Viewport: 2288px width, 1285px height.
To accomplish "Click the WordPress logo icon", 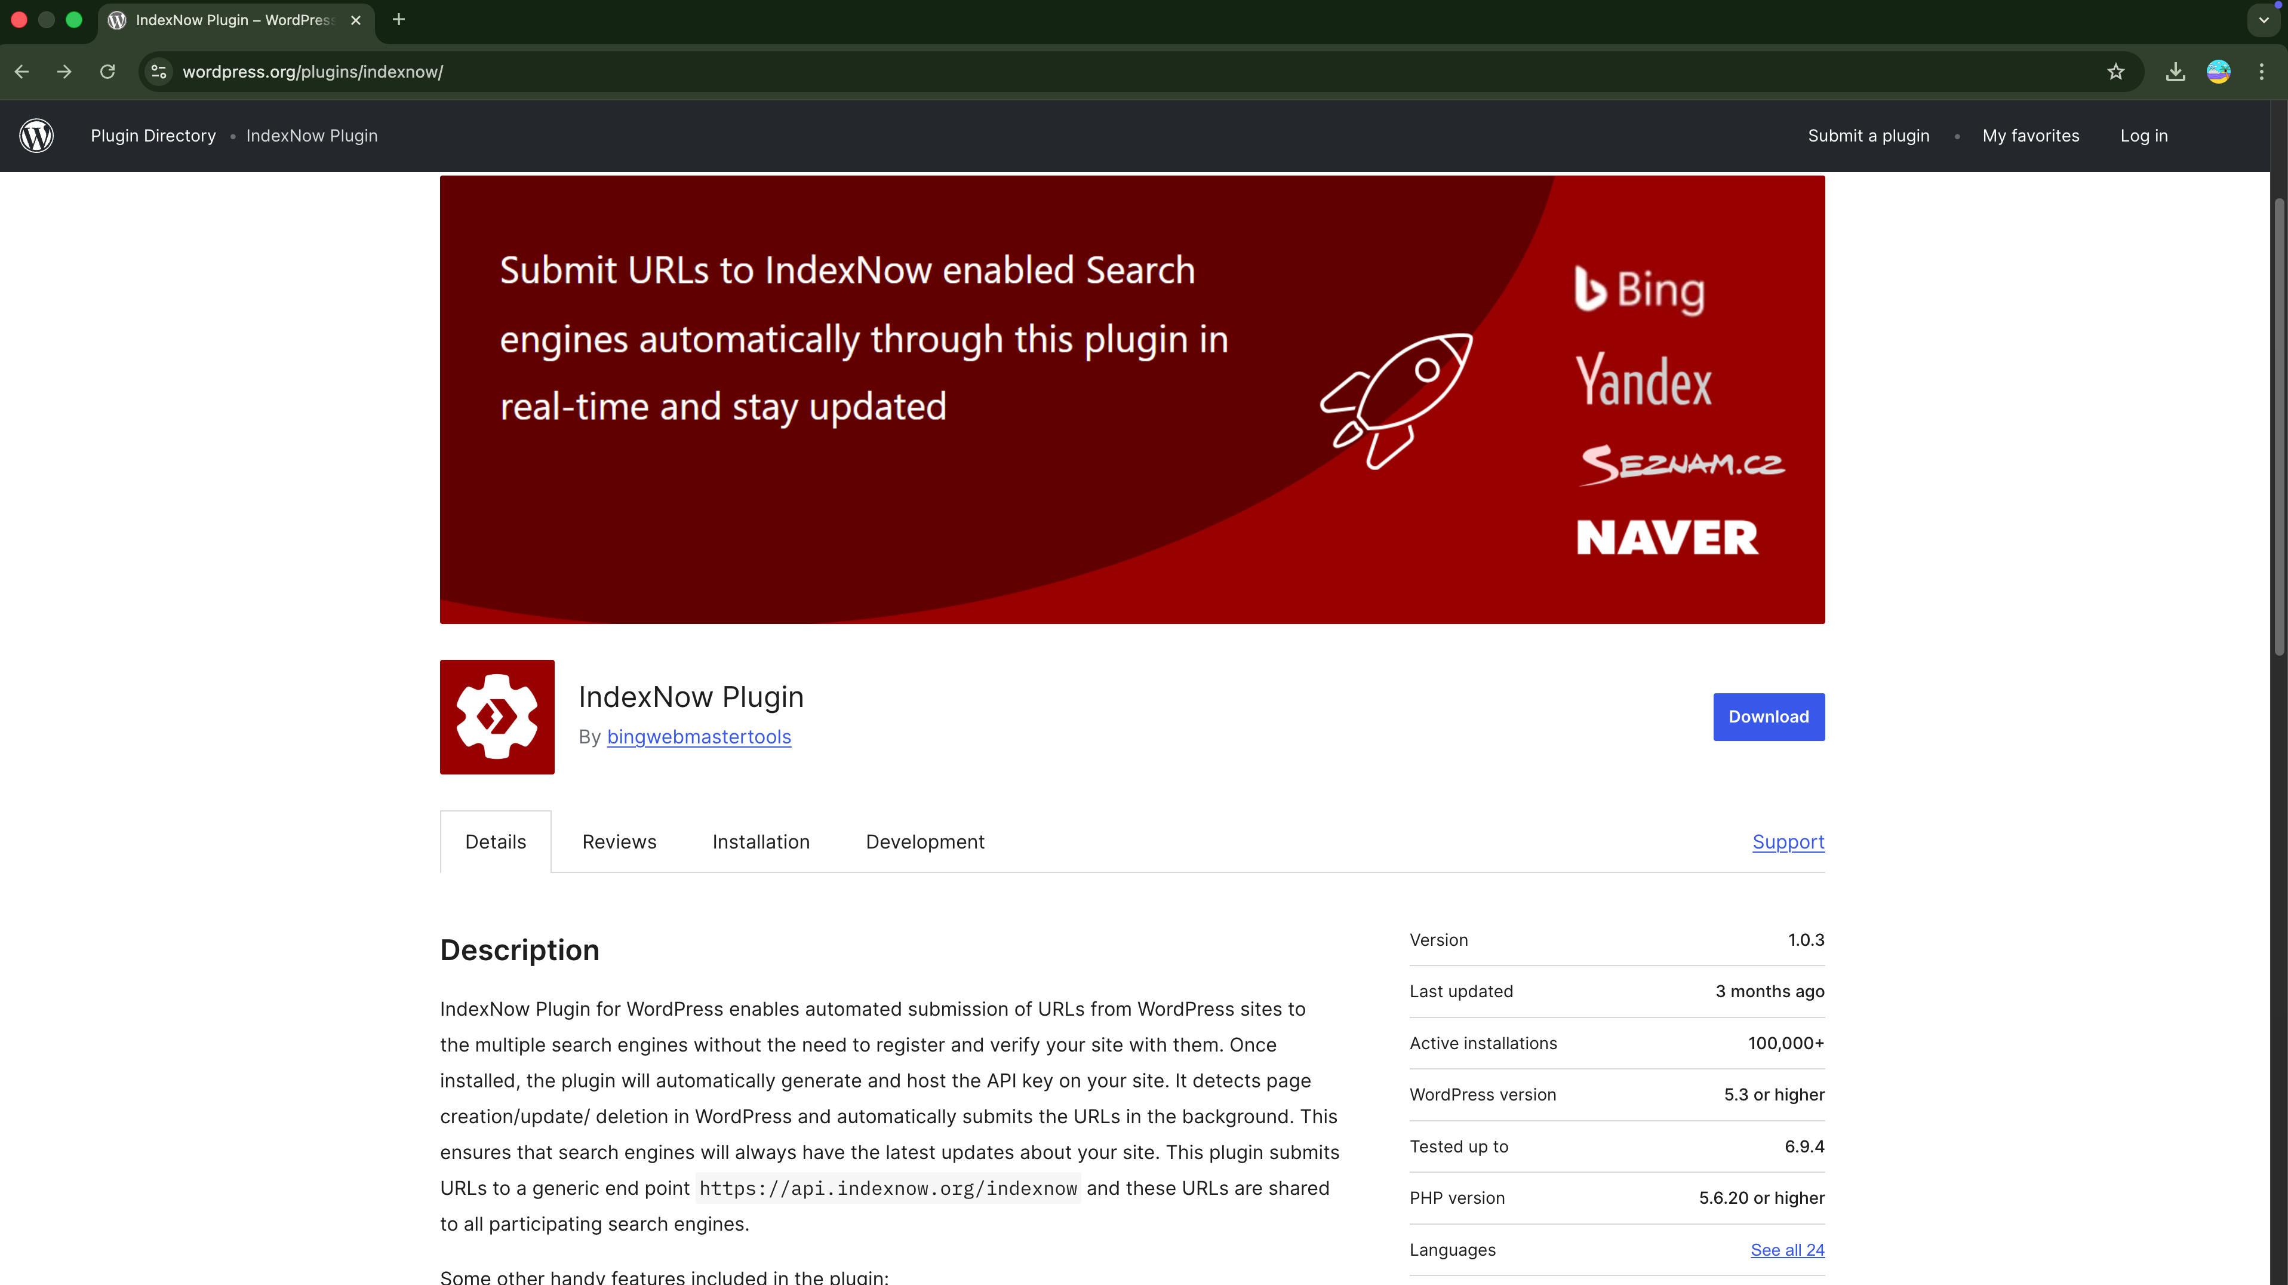I will point(36,136).
